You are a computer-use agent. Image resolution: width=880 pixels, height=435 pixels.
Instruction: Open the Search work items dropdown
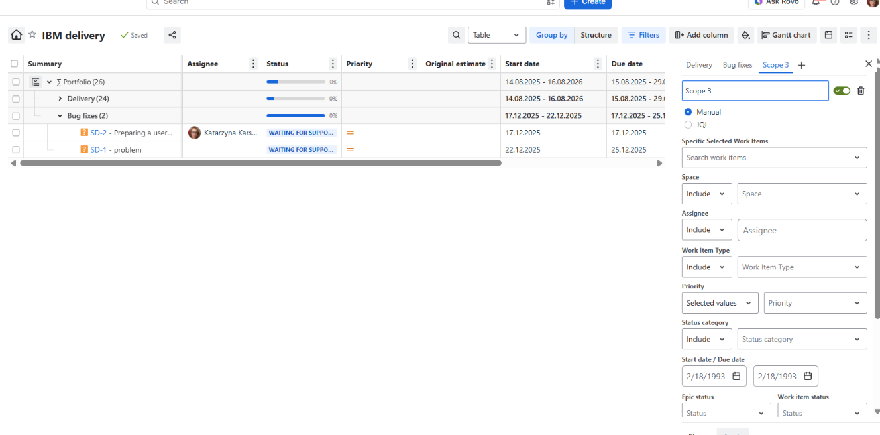pos(774,158)
